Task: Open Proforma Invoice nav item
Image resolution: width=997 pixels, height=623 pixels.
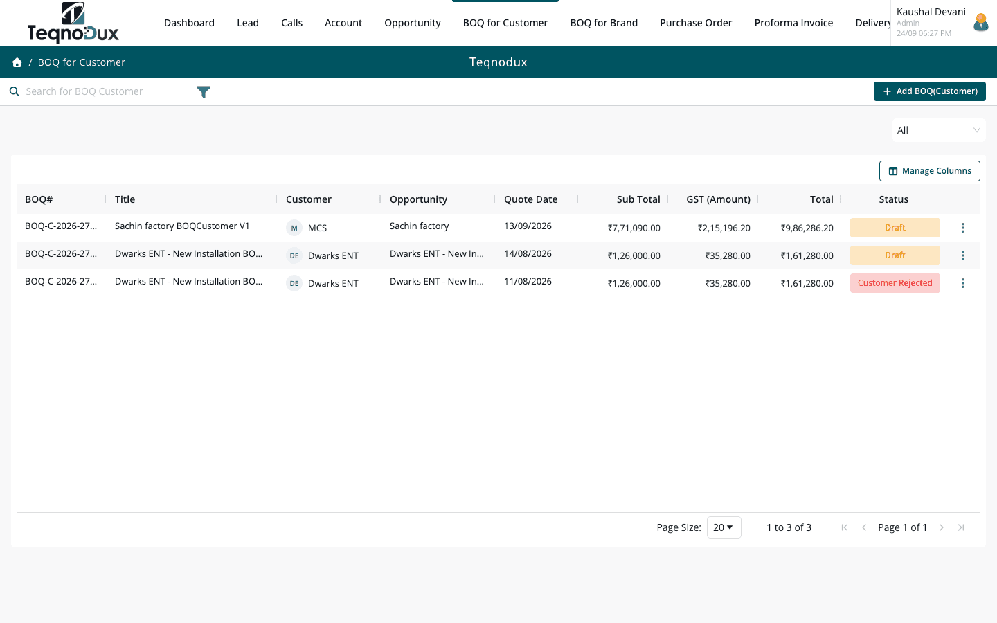Action: point(793,23)
